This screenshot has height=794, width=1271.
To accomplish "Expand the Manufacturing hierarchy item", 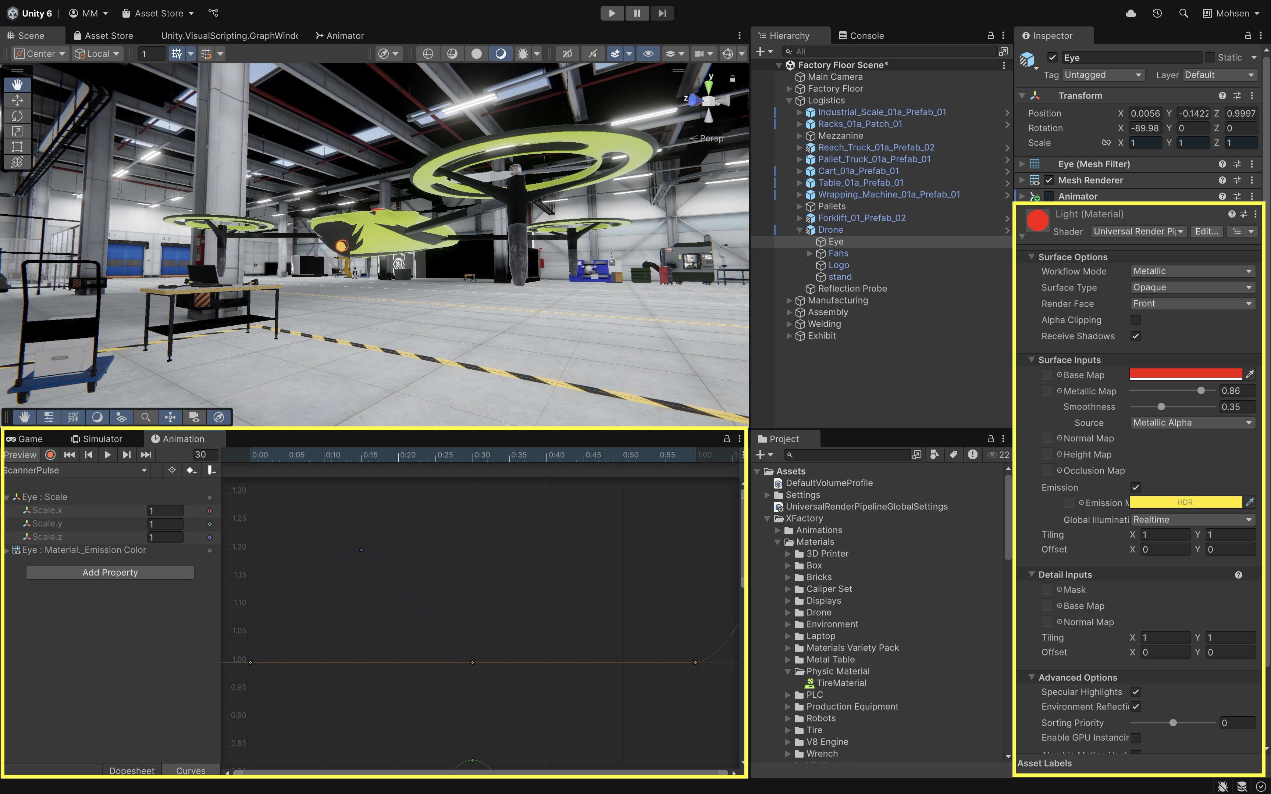I will point(789,300).
